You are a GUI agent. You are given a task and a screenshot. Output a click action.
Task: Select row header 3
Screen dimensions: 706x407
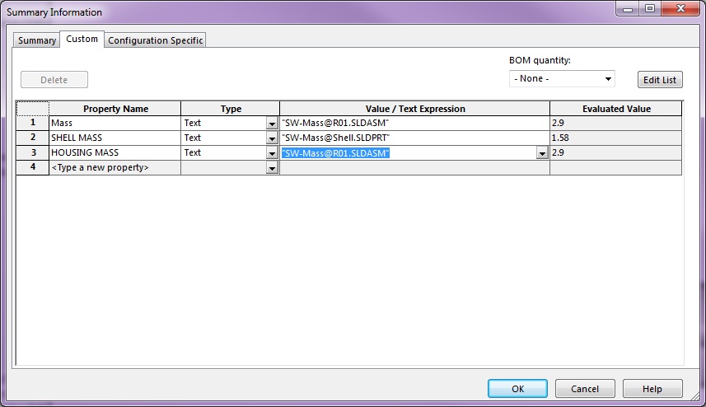pyautogui.click(x=32, y=152)
